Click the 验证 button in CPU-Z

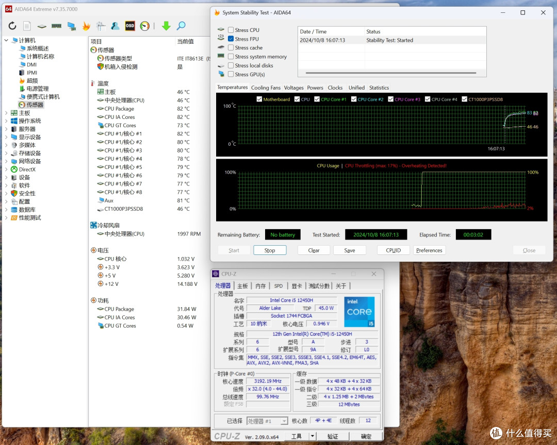pos(333,436)
